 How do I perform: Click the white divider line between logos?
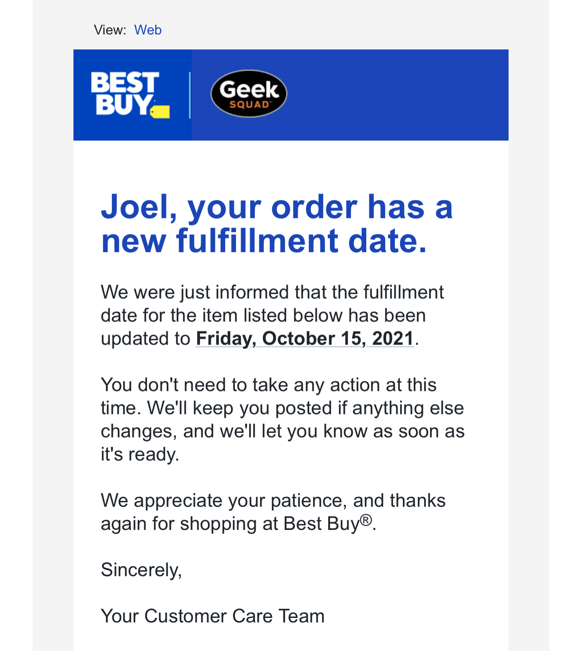[x=189, y=95]
